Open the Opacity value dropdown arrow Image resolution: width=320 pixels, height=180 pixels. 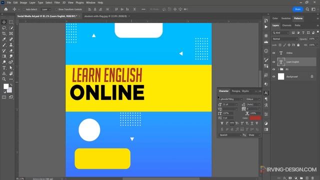click(317, 39)
